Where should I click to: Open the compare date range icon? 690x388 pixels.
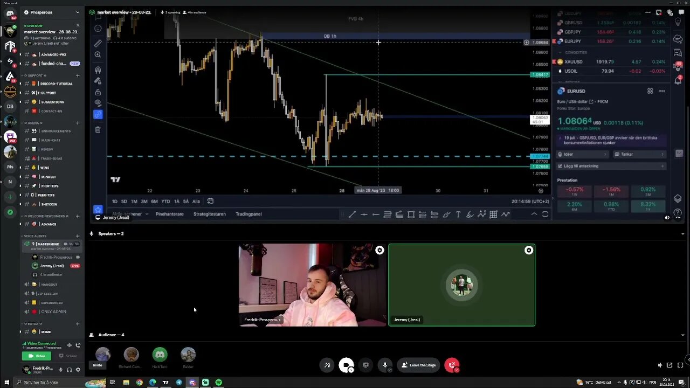point(210,201)
